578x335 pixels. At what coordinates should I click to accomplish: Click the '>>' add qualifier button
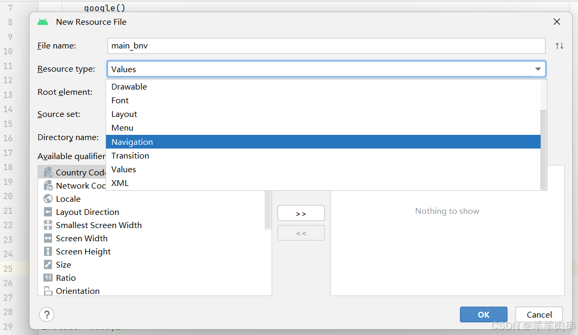(301, 213)
